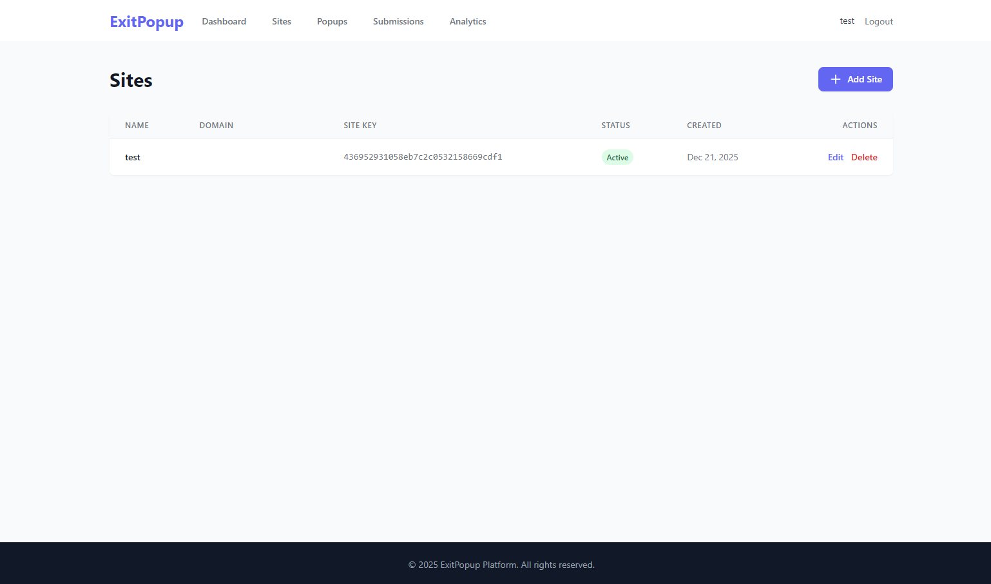Click the STATUS column header
The height and width of the screenshot is (584, 991).
click(615, 126)
